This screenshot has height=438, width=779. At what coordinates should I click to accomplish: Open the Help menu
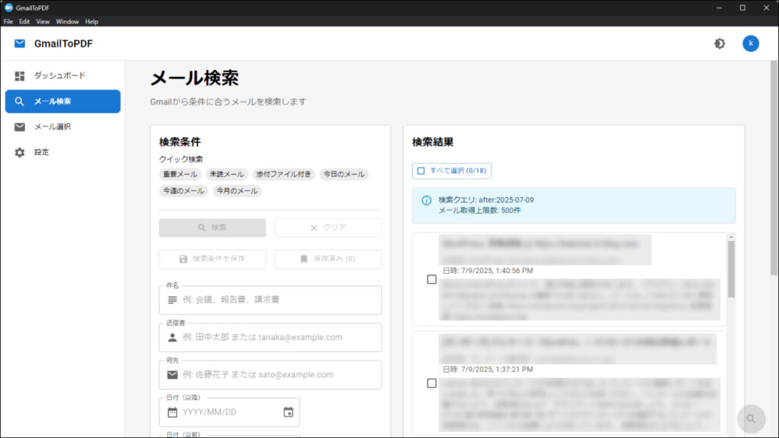91,22
